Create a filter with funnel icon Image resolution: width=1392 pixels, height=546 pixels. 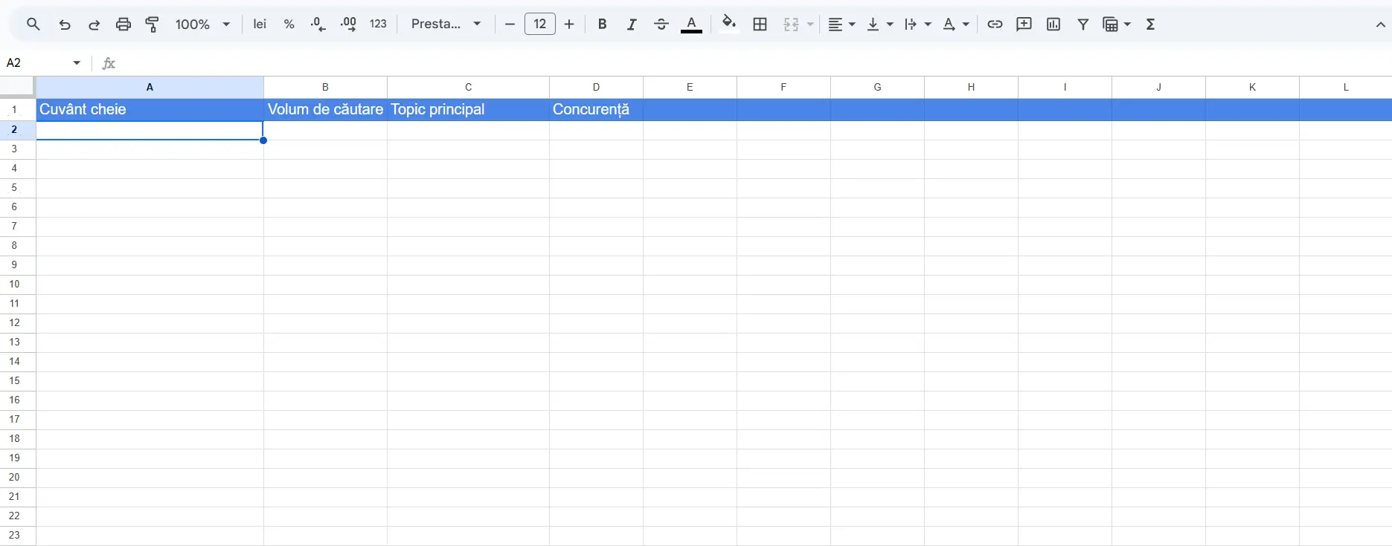(x=1083, y=25)
